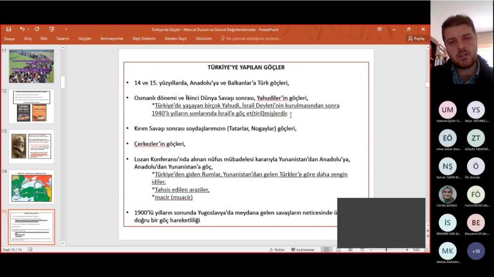Viewport: 494px width, 277px height.
Task: Open the Undo history dropdown arrow
Action: pyautogui.click(x=28, y=29)
